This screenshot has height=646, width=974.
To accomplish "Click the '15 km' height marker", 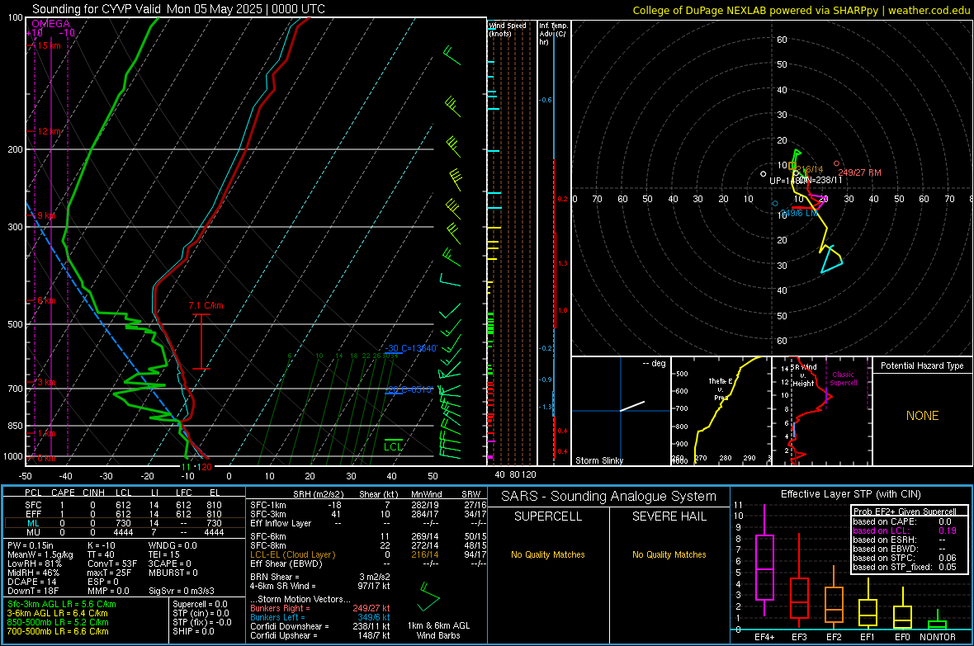I will (49, 45).
